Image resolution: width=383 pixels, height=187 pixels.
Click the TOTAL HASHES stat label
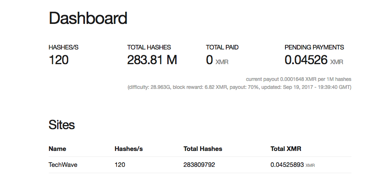pyautogui.click(x=149, y=47)
